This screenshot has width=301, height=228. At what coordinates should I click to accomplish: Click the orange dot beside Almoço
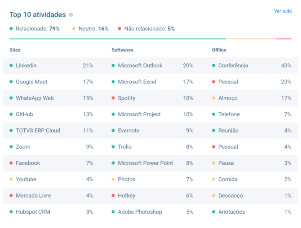click(214, 98)
